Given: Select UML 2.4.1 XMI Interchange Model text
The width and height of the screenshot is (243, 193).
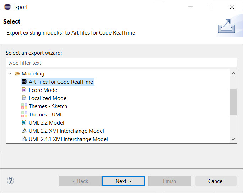Looking at the screenshot, I should point(68,139).
